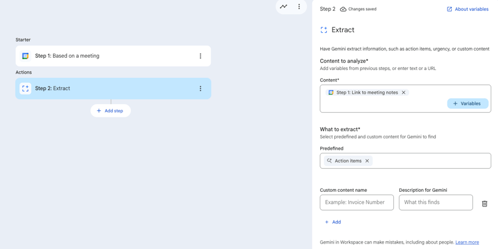Click inside the Predefined extraction field
This screenshot has height=249, width=498.
click(x=432, y=161)
